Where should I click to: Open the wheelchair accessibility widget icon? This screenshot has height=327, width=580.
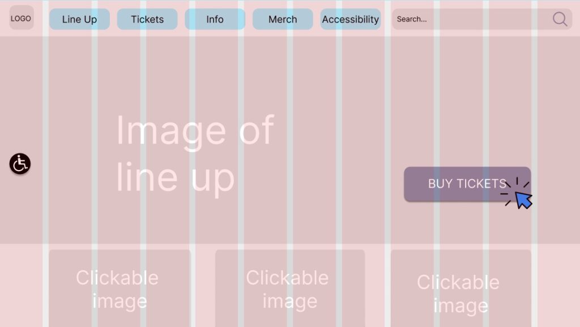pyautogui.click(x=20, y=164)
